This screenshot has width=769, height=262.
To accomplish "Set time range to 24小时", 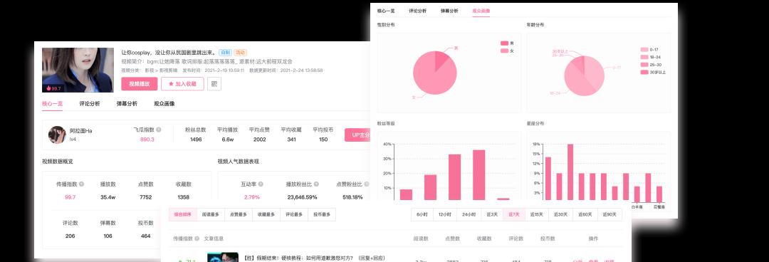I will 468,214.
